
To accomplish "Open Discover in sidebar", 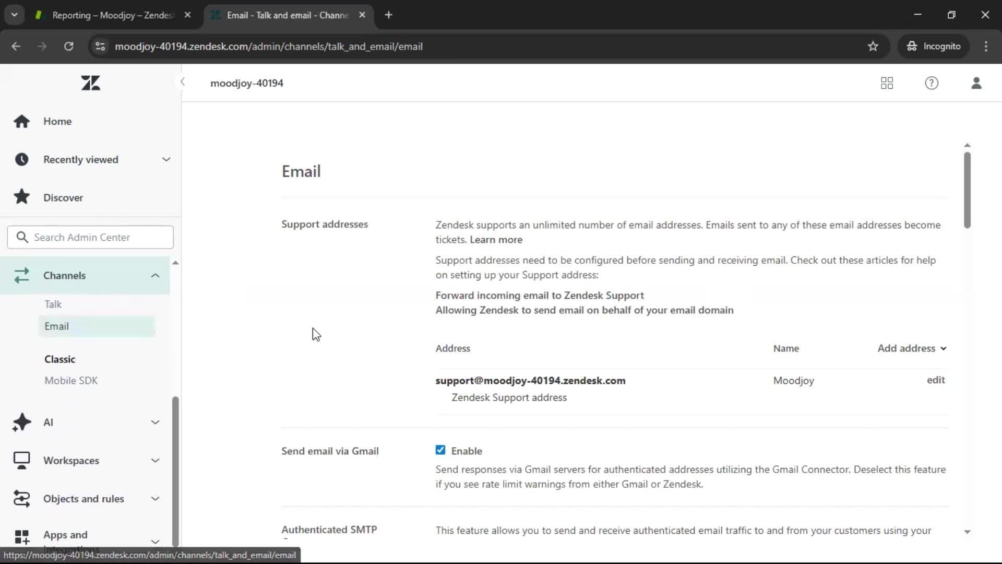I will click(63, 197).
